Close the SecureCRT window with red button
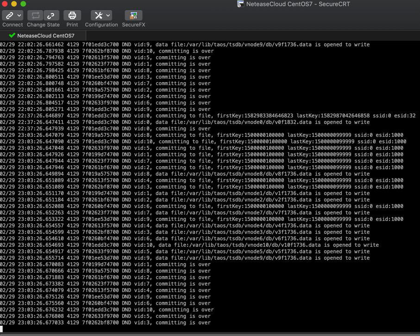The image size is (420, 336). [5, 4]
